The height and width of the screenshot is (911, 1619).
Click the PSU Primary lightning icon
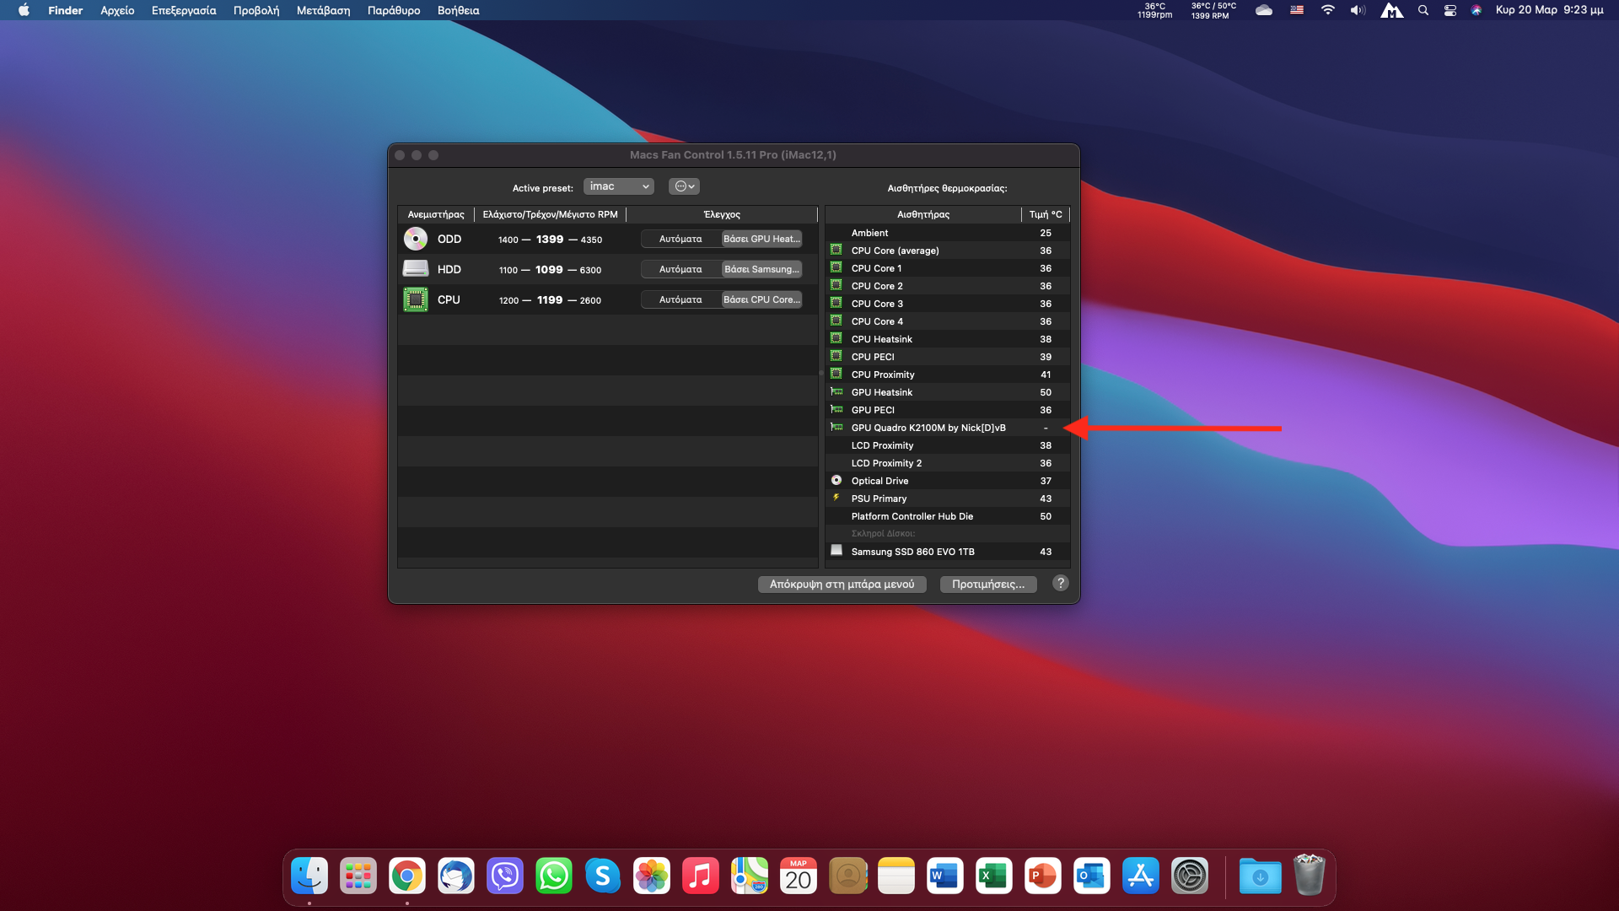[836, 498]
